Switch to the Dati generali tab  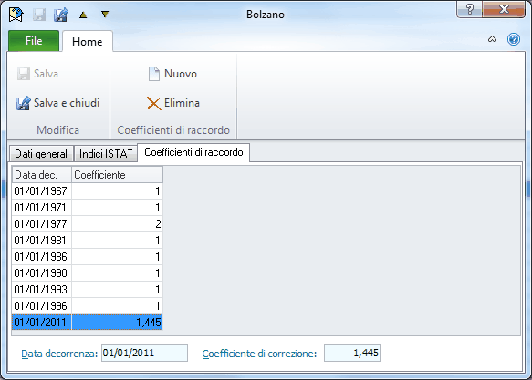(x=42, y=154)
